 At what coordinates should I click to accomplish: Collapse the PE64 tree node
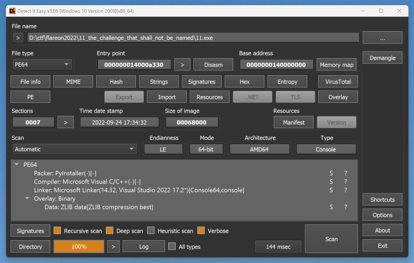16,165
